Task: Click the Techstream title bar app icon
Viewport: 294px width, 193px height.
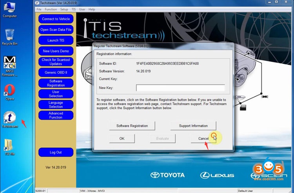Action: 37,3
